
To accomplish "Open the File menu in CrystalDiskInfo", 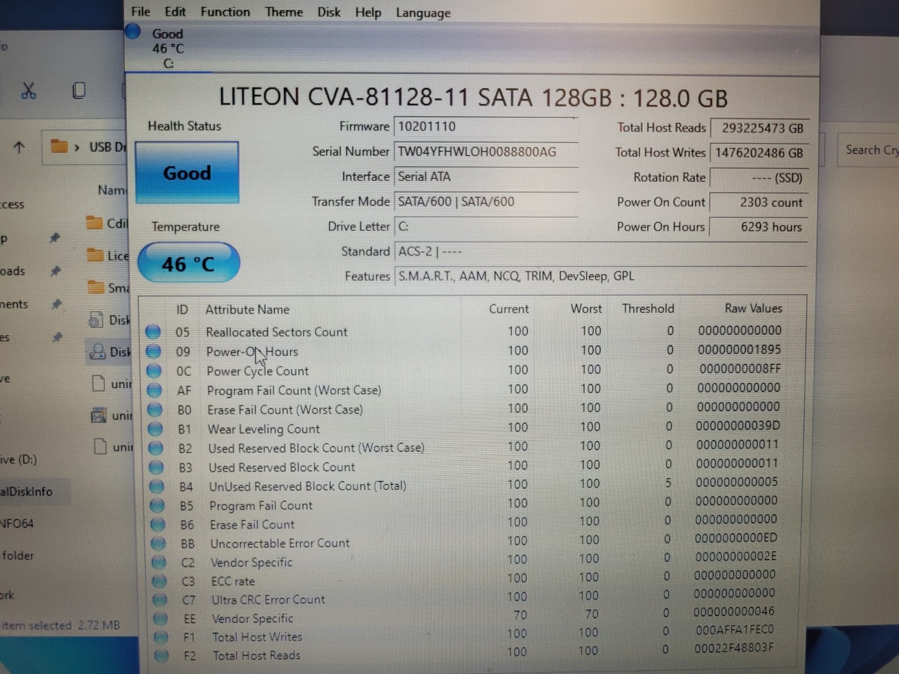I will [x=140, y=12].
